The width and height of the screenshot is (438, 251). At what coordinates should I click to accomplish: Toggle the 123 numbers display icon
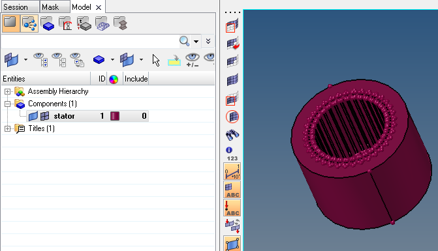(232, 158)
